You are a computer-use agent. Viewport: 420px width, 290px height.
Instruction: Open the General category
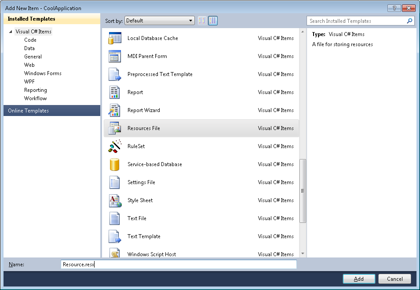click(x=33, y=56)
